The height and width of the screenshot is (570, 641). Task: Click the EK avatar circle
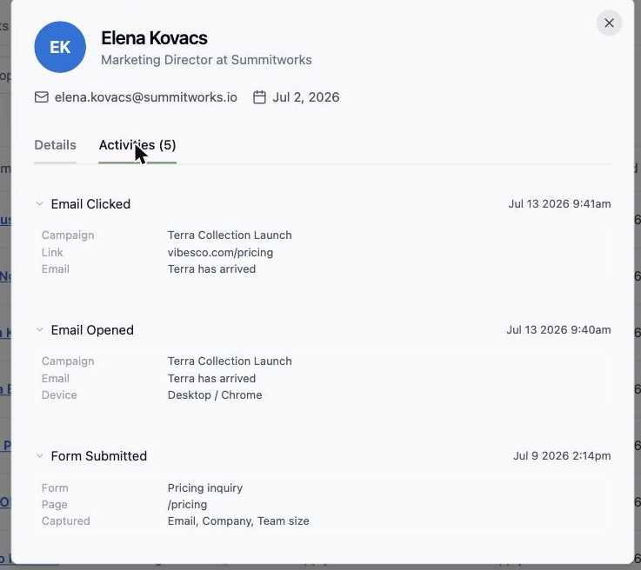coord(60,47)
